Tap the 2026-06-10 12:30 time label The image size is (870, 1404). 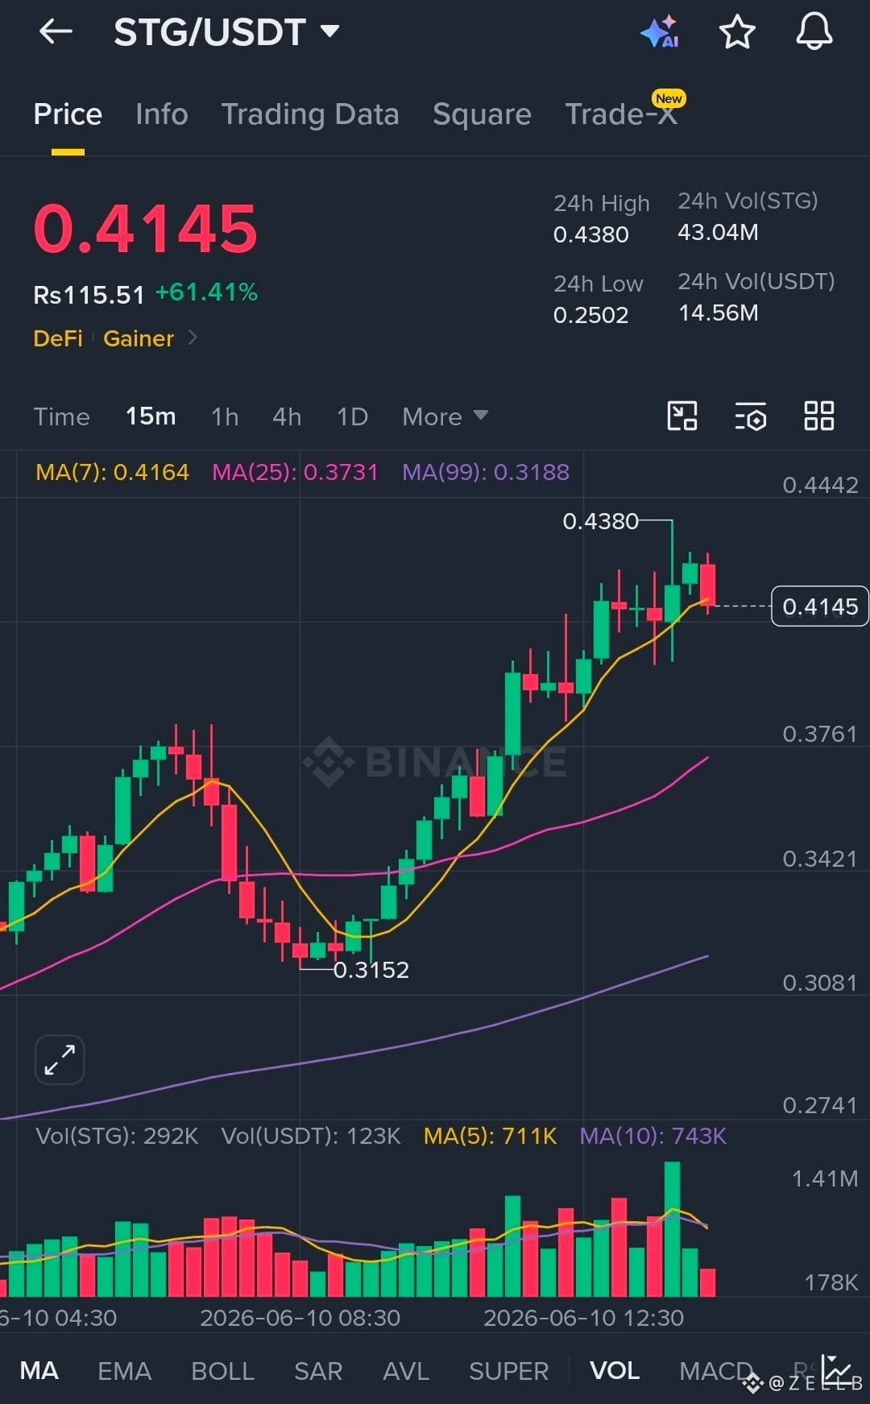583,1318
